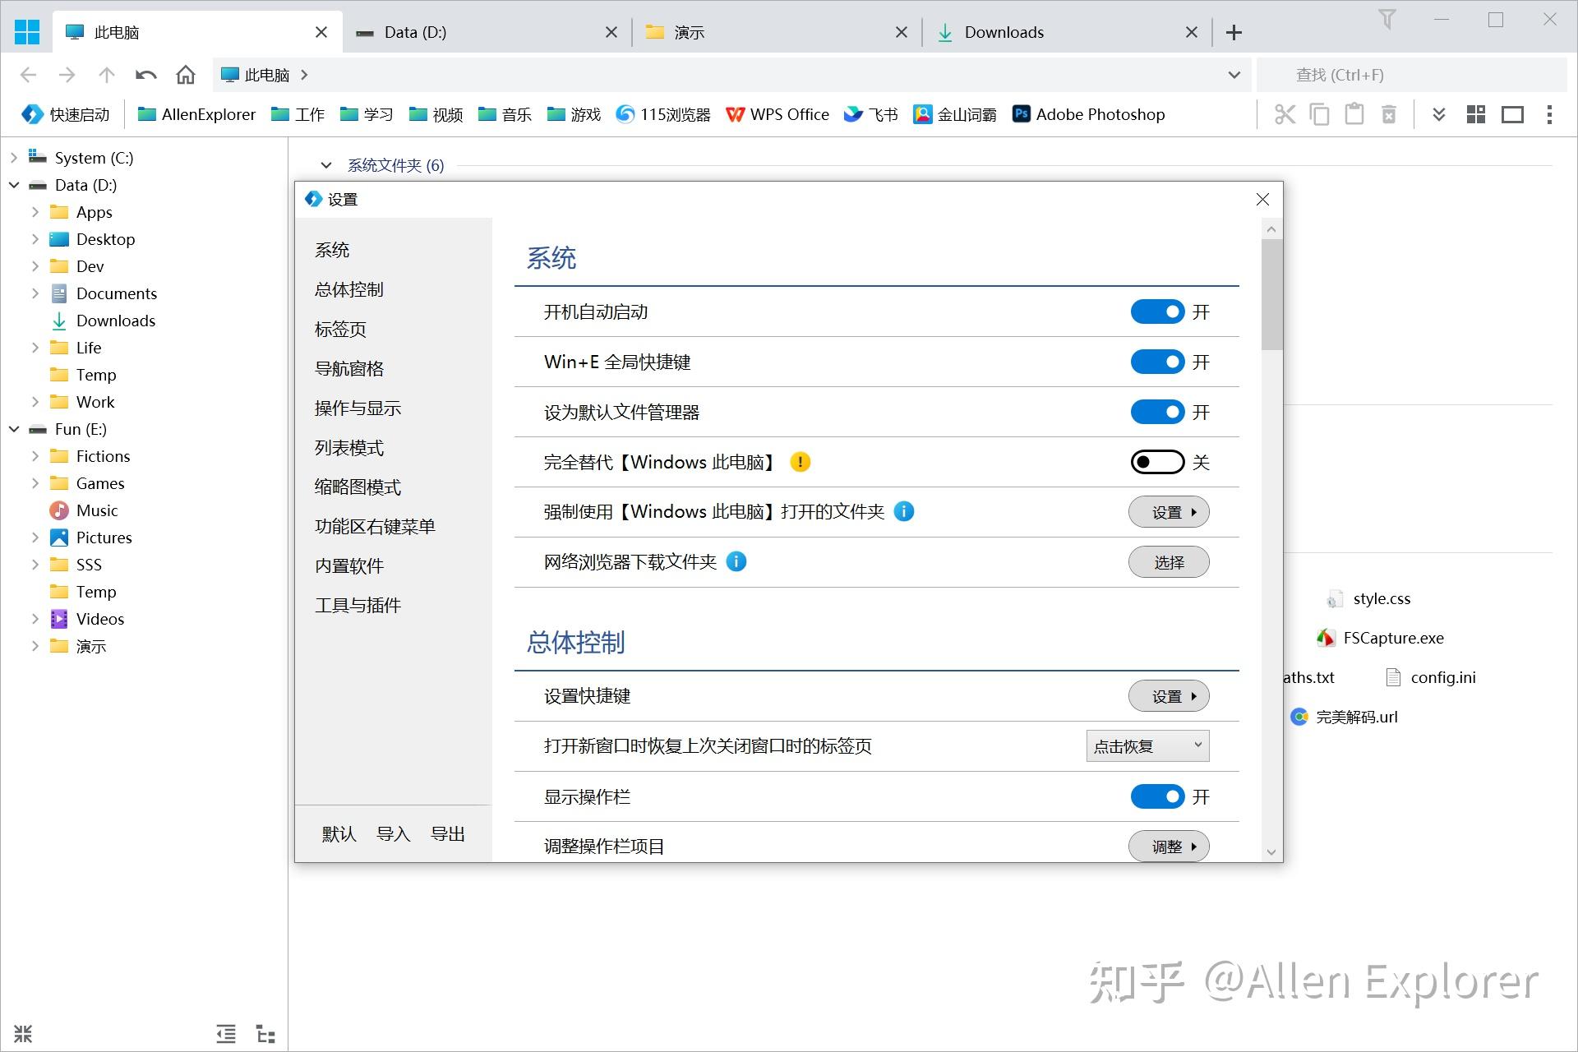This screenshot has width=1578, height=1052.
Task: Click the 设置 button for shortcut keys
Action: pyautogui.click(x=1168, y=695)
